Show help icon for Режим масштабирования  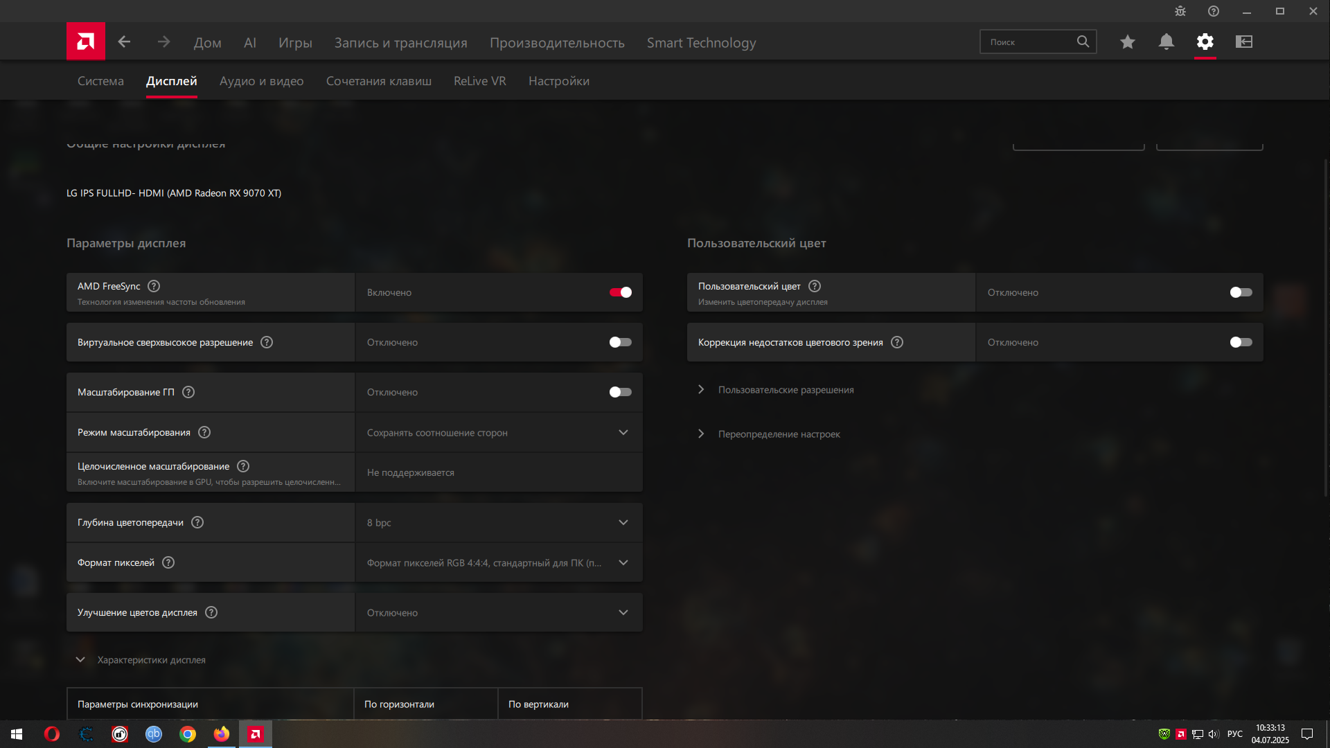pyautogui.click(x=204, y=432)
